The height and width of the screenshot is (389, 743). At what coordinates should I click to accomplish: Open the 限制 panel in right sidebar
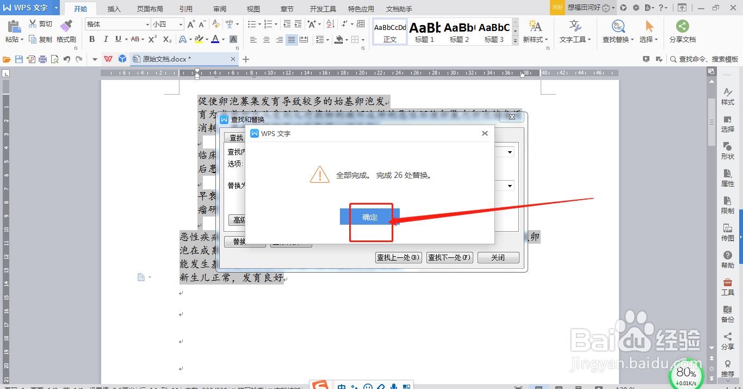(727, 205)
